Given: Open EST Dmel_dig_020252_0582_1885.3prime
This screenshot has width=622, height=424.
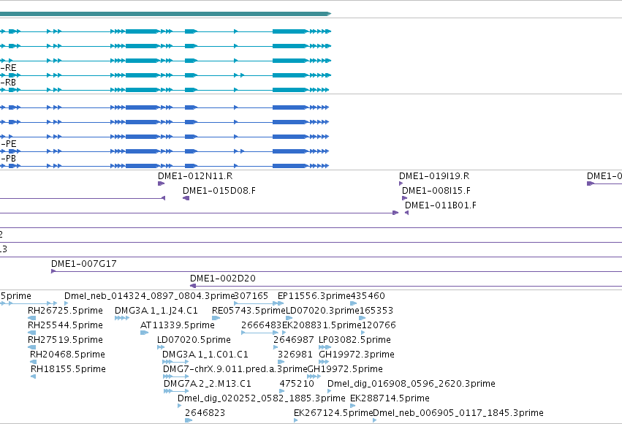Looking at the screenshot, I should click(x=262, y=398).
